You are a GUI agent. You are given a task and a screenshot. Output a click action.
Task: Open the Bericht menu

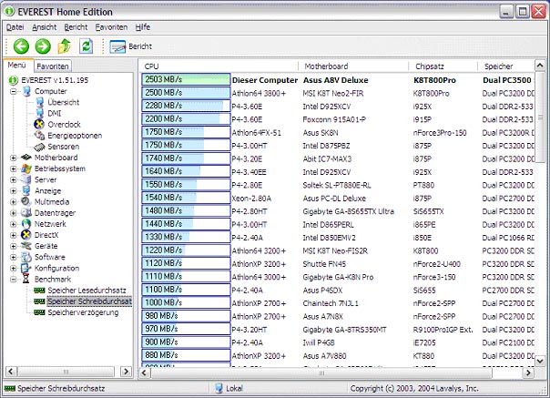(76, 27)
